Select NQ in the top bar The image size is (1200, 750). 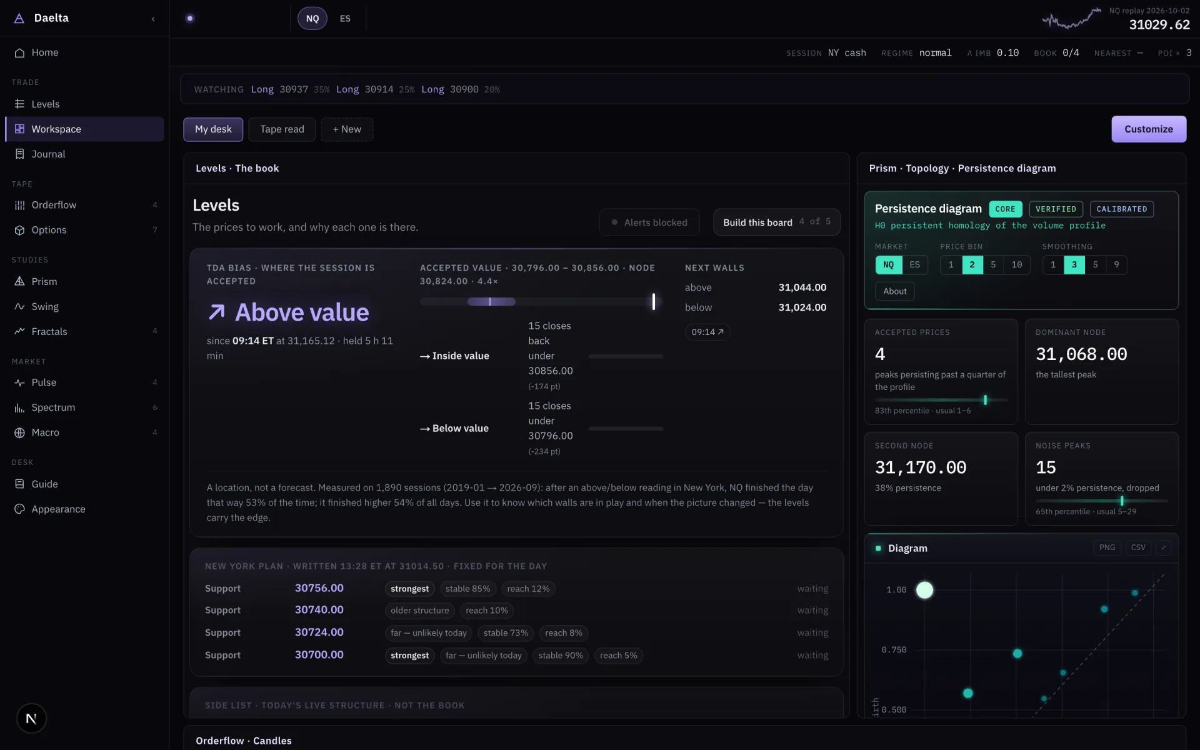point(312,19)
